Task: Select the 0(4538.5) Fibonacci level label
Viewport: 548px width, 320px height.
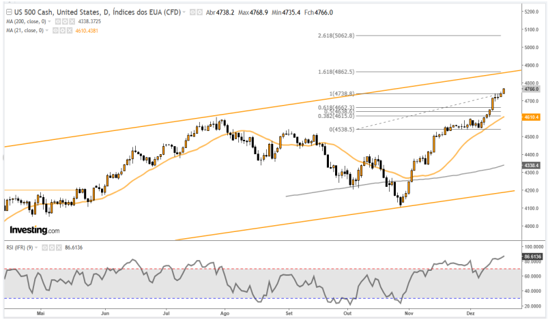Action: (341, 129)
